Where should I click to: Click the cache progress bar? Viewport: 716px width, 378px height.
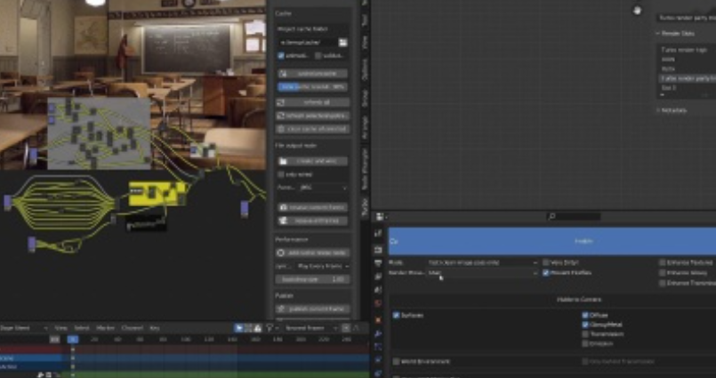coord(312,87)
